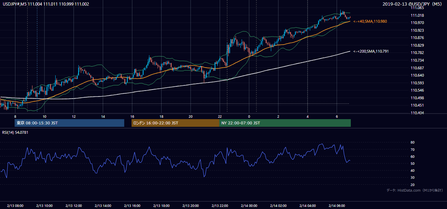Viewport: 447px width, 209px height.
Task: Click price axis label 111.018
Action: (x=417, y=15)
